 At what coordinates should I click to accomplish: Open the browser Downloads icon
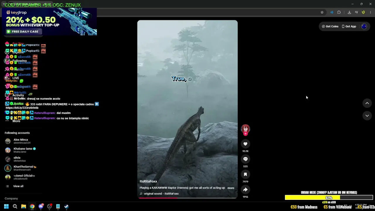pos(349,12)
